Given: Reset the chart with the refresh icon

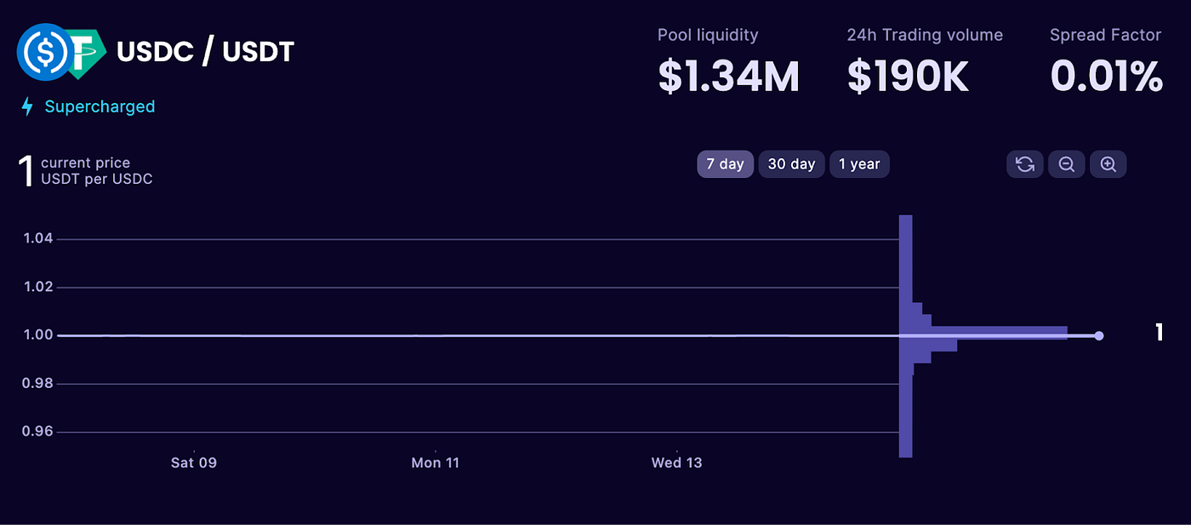Looking at the screenshot, I should (1024, 163).
